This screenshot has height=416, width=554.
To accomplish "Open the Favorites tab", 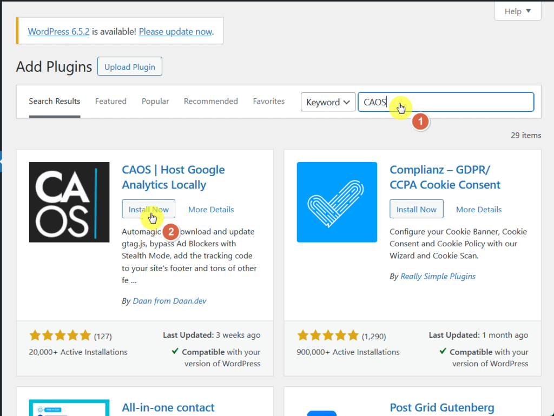I will pos(268,101).
